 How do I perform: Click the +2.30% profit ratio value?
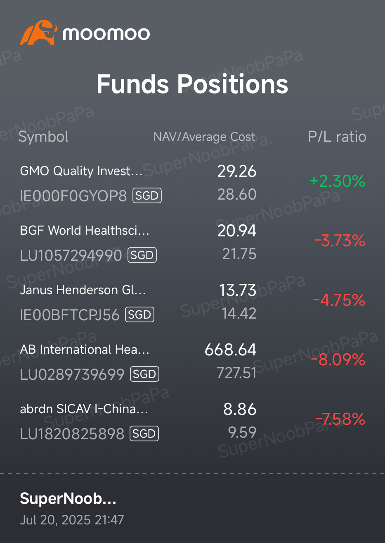(x=337, y=181)
